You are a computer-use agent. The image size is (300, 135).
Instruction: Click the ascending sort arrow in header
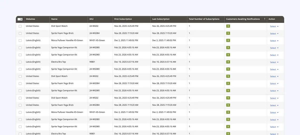(264, 19)
